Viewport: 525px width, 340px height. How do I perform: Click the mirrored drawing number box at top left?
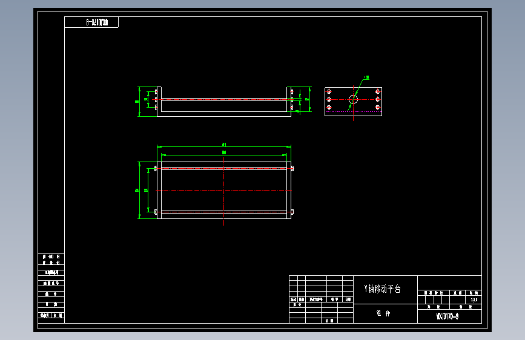[91, 22]
